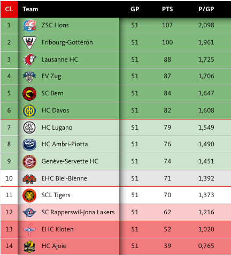Click the HC Ambri-Piotta logo
Screen dimensions: 231x255
(x=29, y=144)
